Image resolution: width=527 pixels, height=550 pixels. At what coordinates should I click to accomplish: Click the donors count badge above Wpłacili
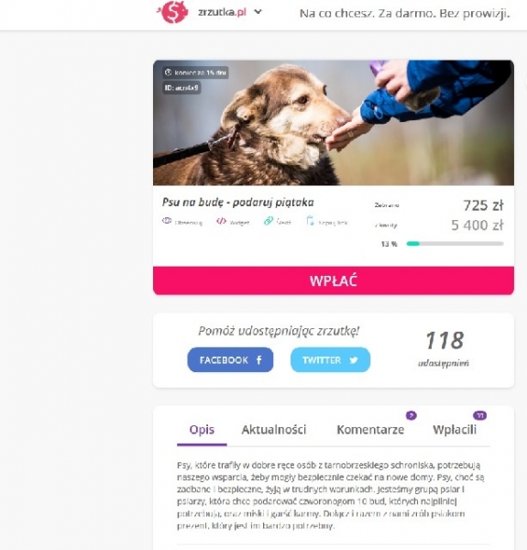479,415
